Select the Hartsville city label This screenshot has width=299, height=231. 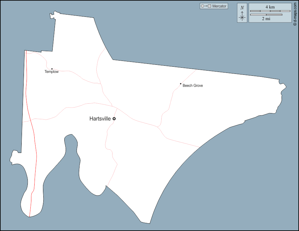(100, 119)
